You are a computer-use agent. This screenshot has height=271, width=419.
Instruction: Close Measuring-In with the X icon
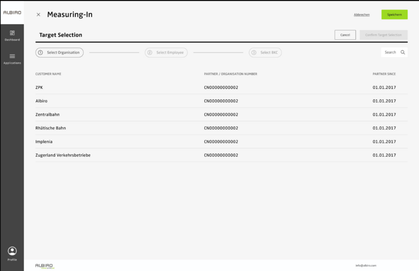click(38, 15)
